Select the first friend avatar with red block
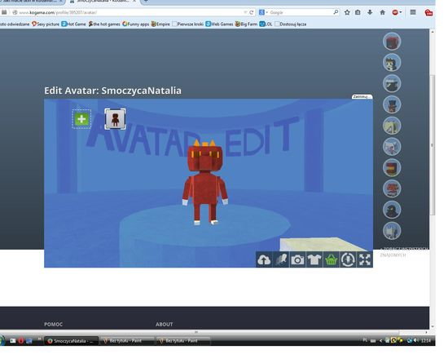The width and height of the screenshot is (448, 359). [x=392, y=42]
